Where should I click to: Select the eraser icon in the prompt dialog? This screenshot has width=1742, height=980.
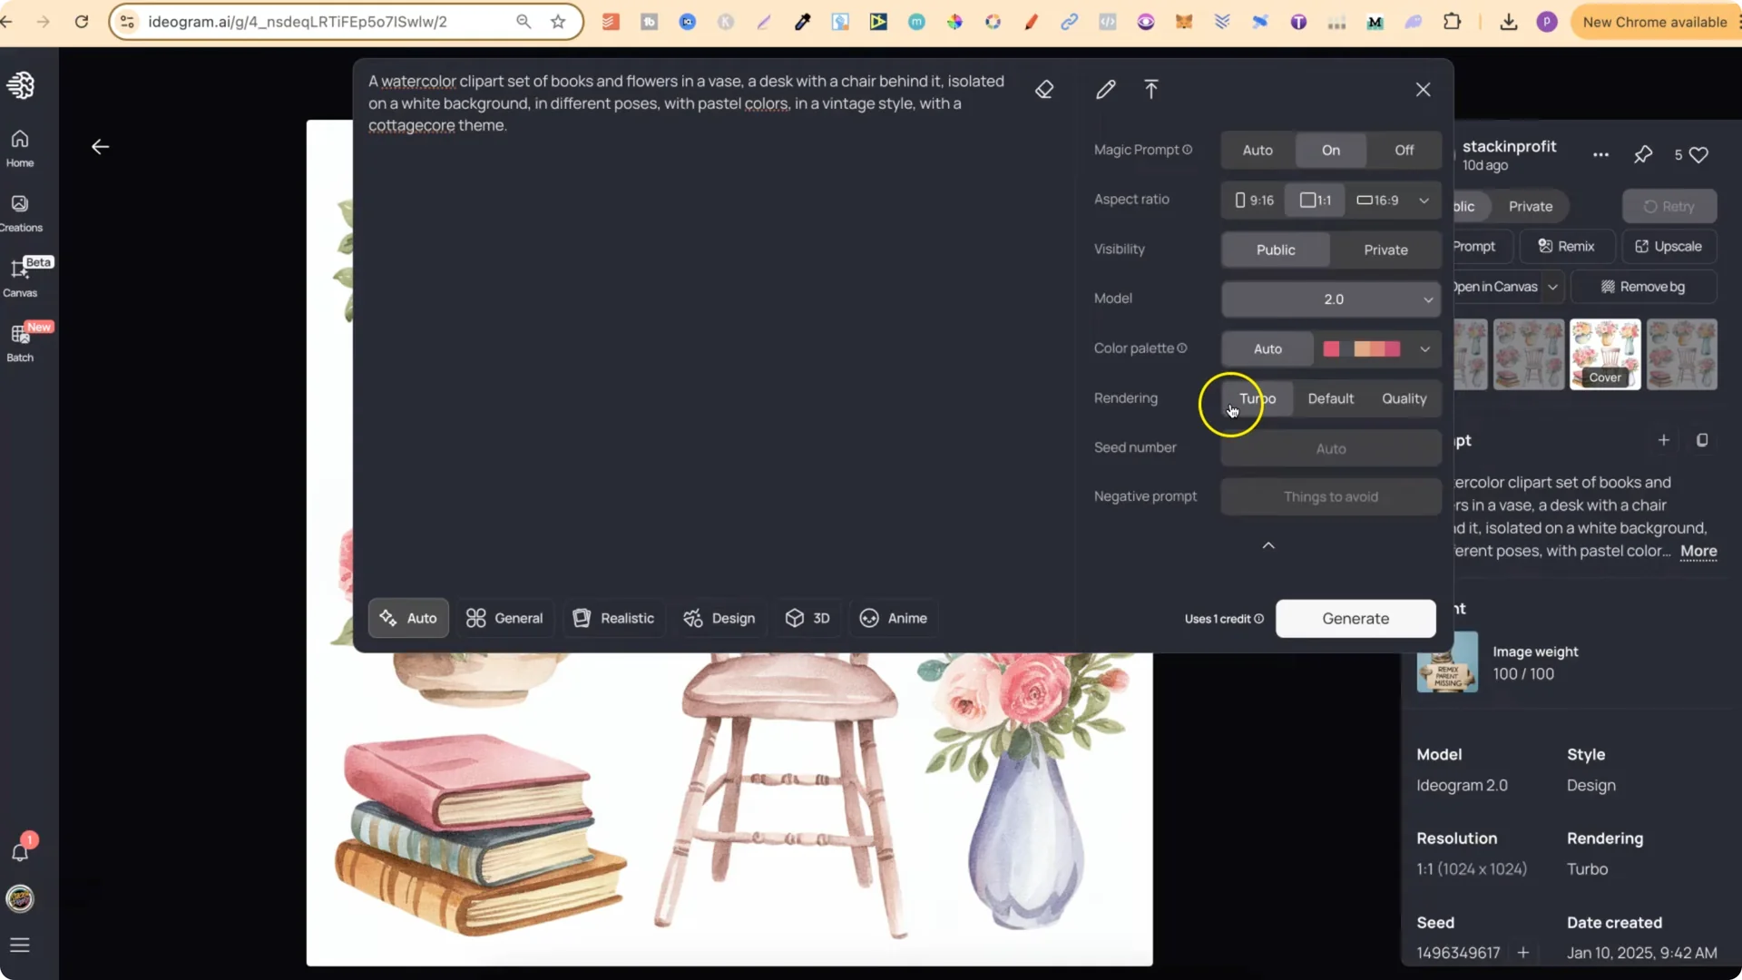1044,89
